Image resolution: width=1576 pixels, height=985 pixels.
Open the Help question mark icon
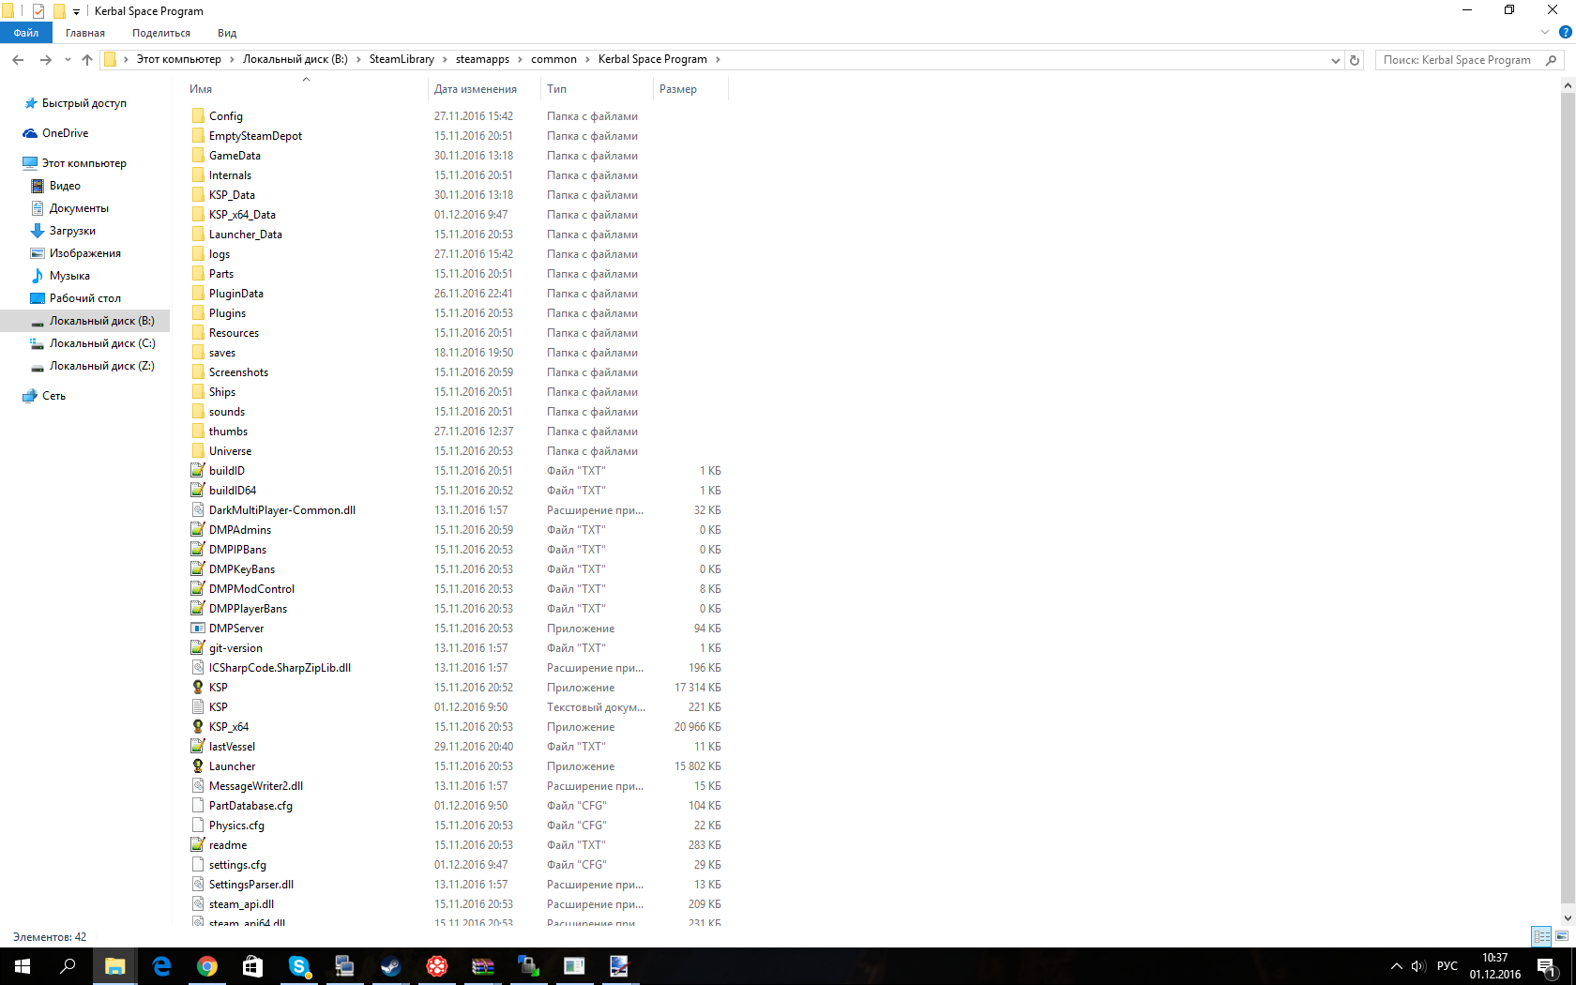click(x=1565, y=33)
